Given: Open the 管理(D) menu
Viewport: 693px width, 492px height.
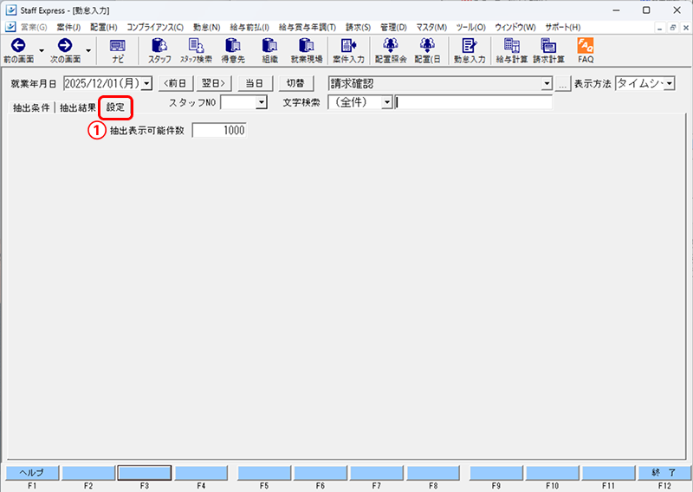Looking at the screenshot, I should pos(393,28).
